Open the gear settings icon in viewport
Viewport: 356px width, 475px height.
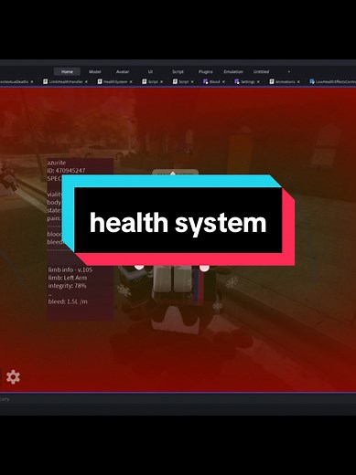pos(13,377)
